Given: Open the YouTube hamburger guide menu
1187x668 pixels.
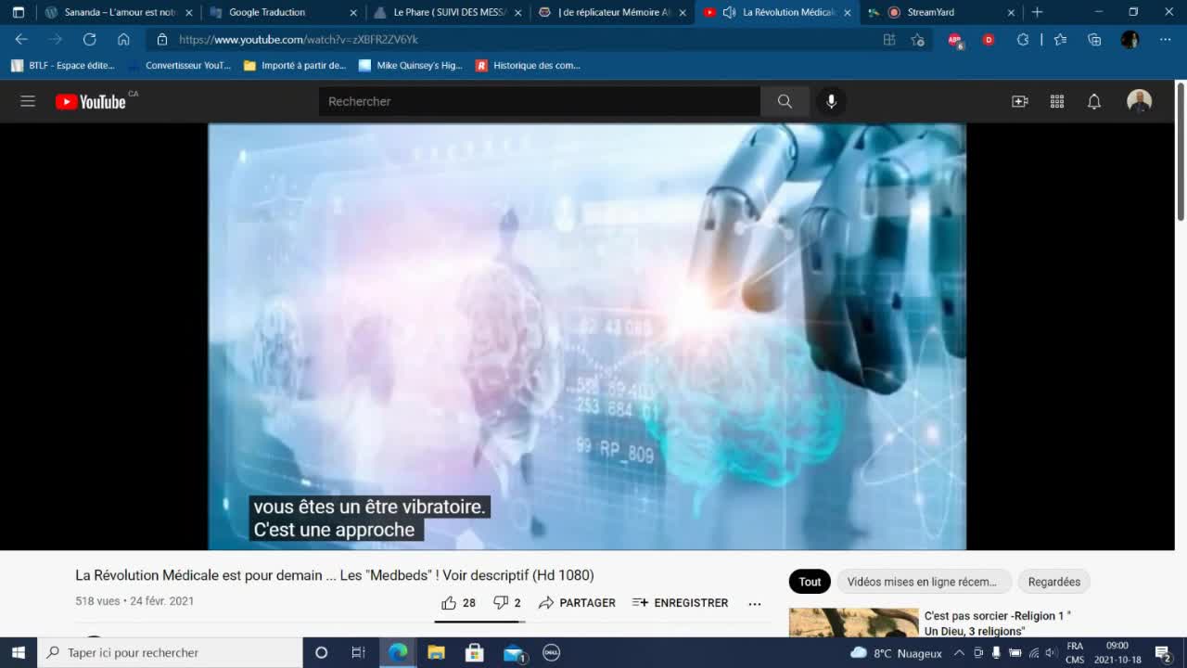Looking at the screenshot, I should 28,101.
